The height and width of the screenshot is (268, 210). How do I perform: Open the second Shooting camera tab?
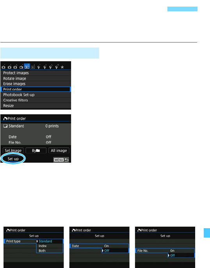(x=9, y=67)
